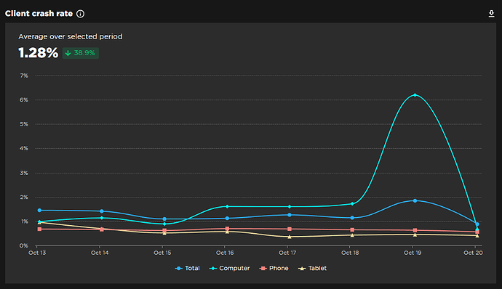
Task: Toggle the Computer series in legend
Action: pyautogui.click(x=230, y=268)
